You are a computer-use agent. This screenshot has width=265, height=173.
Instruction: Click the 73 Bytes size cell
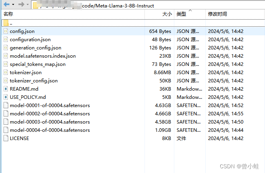point(161,64)
